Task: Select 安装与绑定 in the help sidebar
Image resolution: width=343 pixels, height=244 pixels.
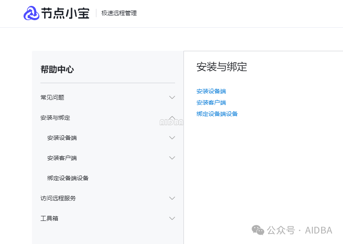Action: pyautogui.click(x=55, y=118)
